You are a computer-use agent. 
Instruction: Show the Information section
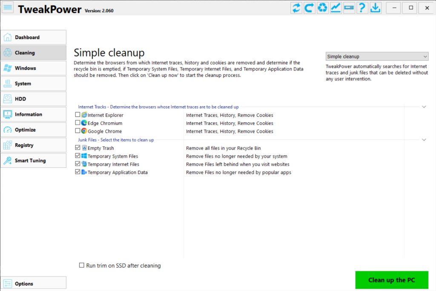click(34, 114)
